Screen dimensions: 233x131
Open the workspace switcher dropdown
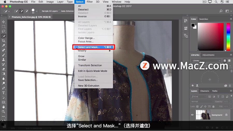[228, 11]
